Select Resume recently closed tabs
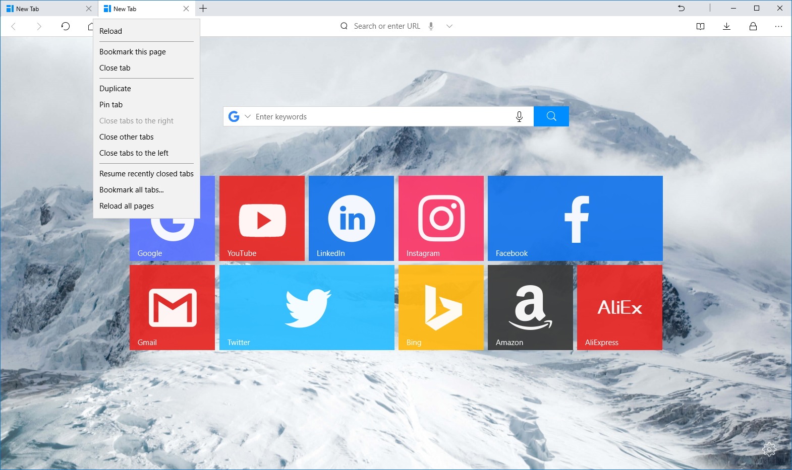This screenshot has height=470, width=792. pos(146,174)
